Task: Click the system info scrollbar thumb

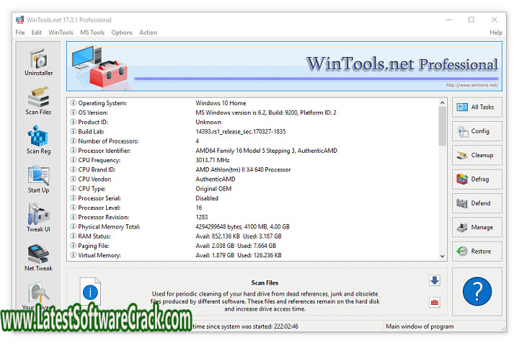Action: pos(442,126)
